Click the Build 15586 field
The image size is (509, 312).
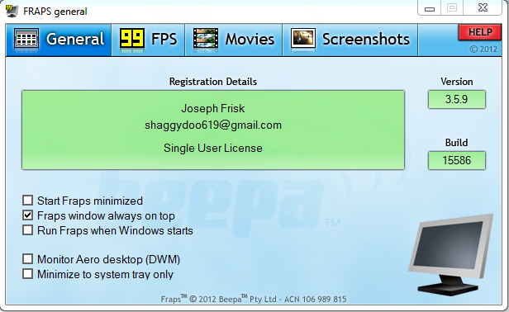457,160
